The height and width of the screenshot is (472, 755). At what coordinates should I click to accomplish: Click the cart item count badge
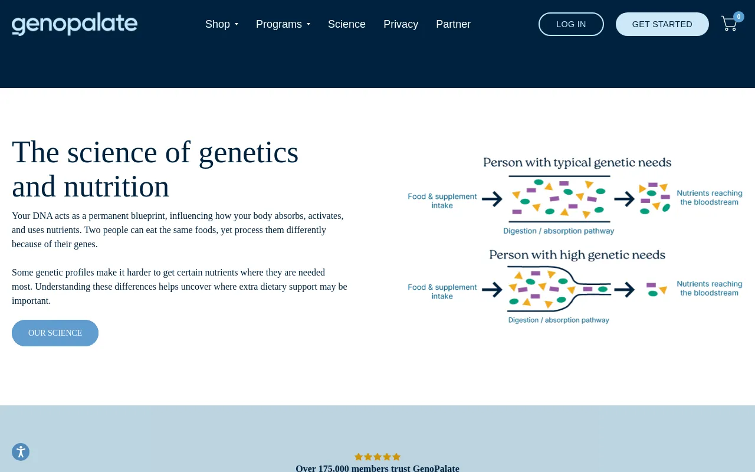738,17
